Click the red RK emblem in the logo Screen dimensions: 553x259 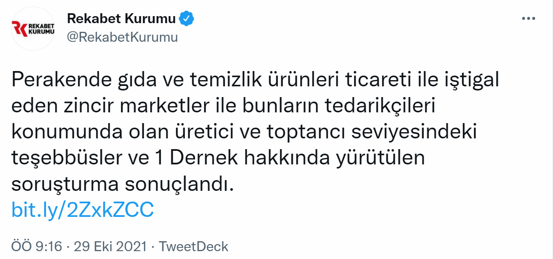point(19,29)
